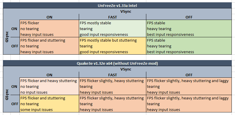Viewport: 235px width, 115px height.
Task: Select the UnFreeZe v1.33a intel title cell
Action: coord(117,6)
